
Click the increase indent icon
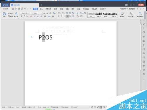70,13
